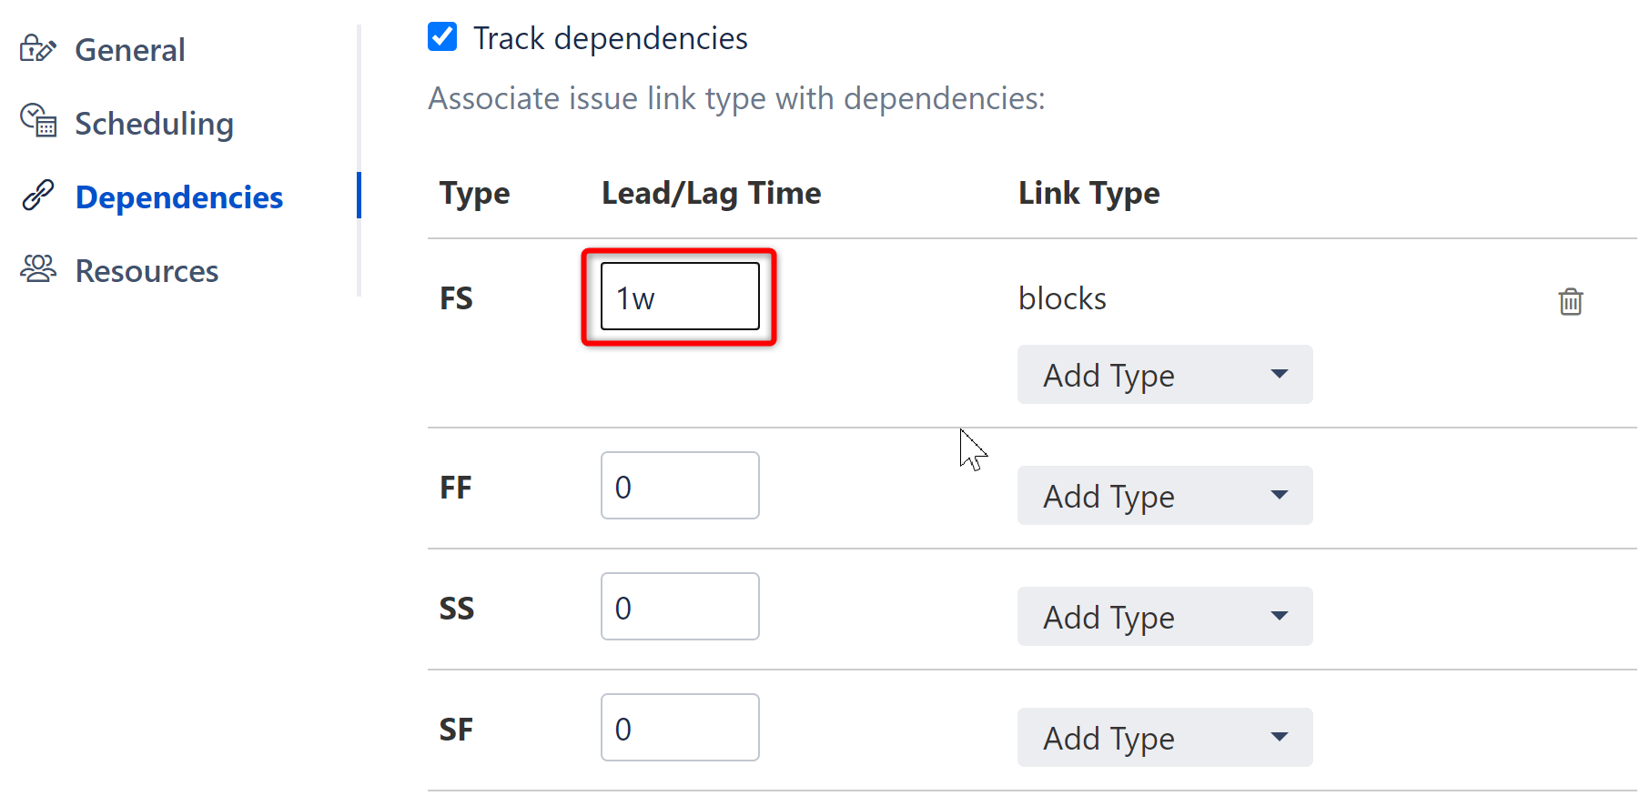Viewport: 1650px width, 806px height.
Task: Click the Track dependencies label text
Action: (x=610, y=38)
